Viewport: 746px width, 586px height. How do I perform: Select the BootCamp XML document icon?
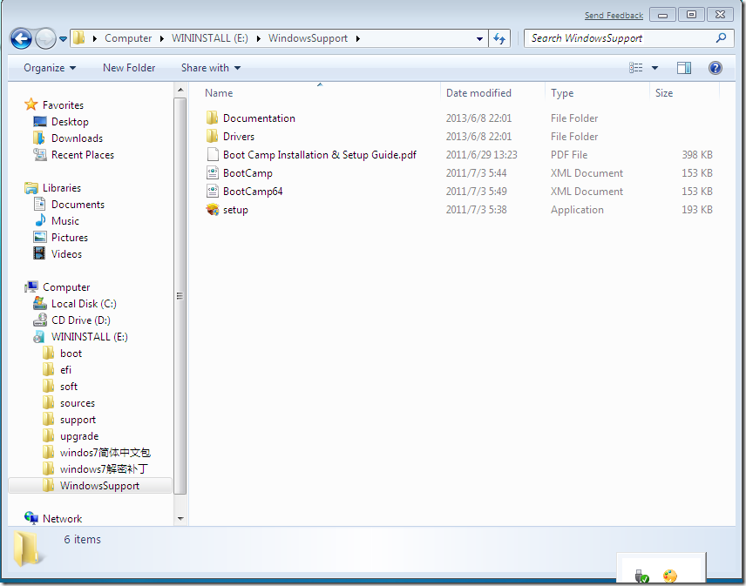click(x=212, y=173)
